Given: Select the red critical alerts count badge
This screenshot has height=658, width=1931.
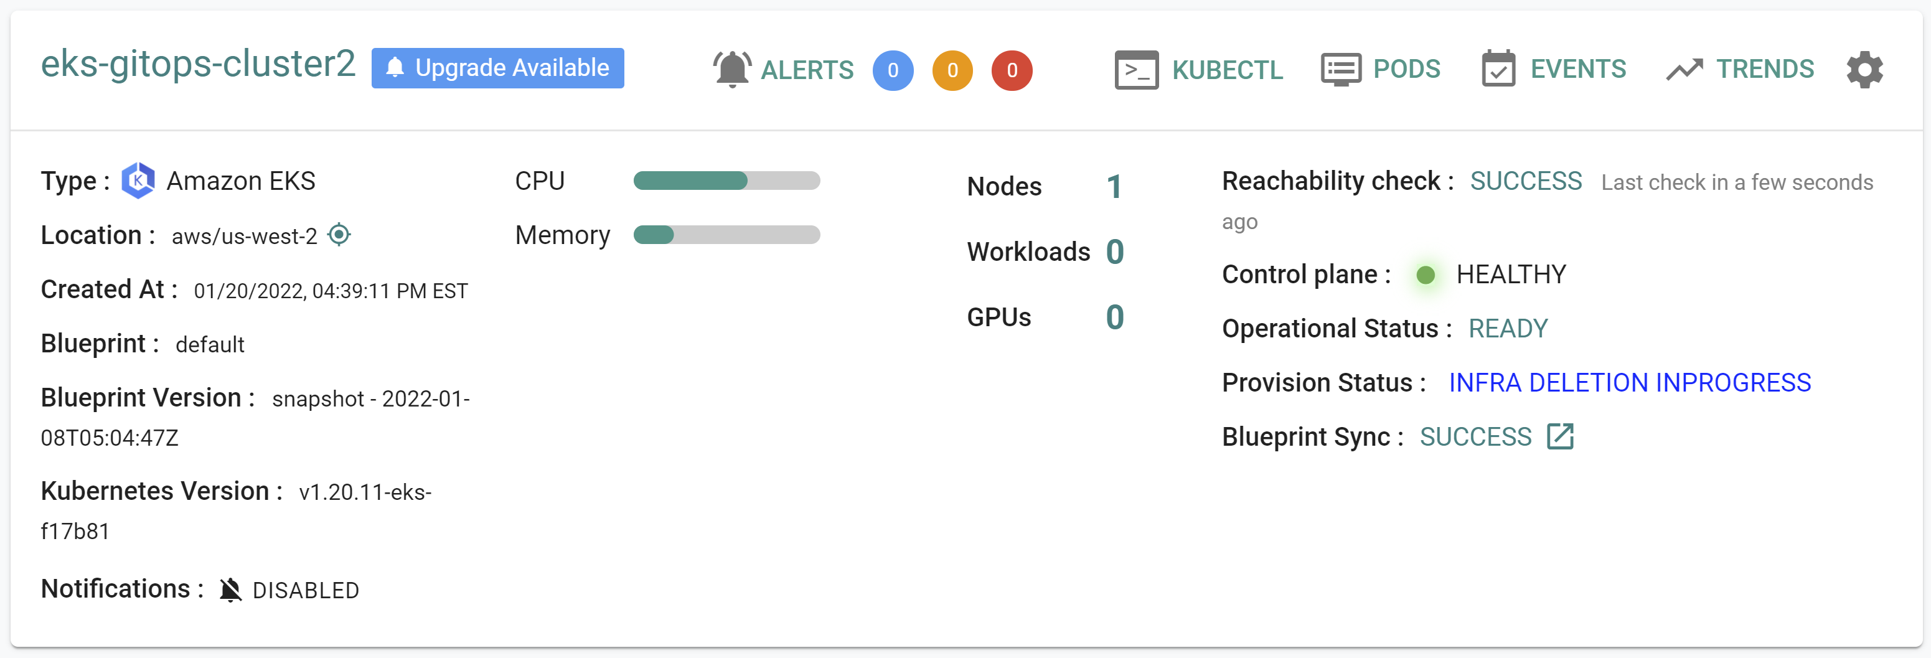Looking at the screenshot, I should point(1012,70).
